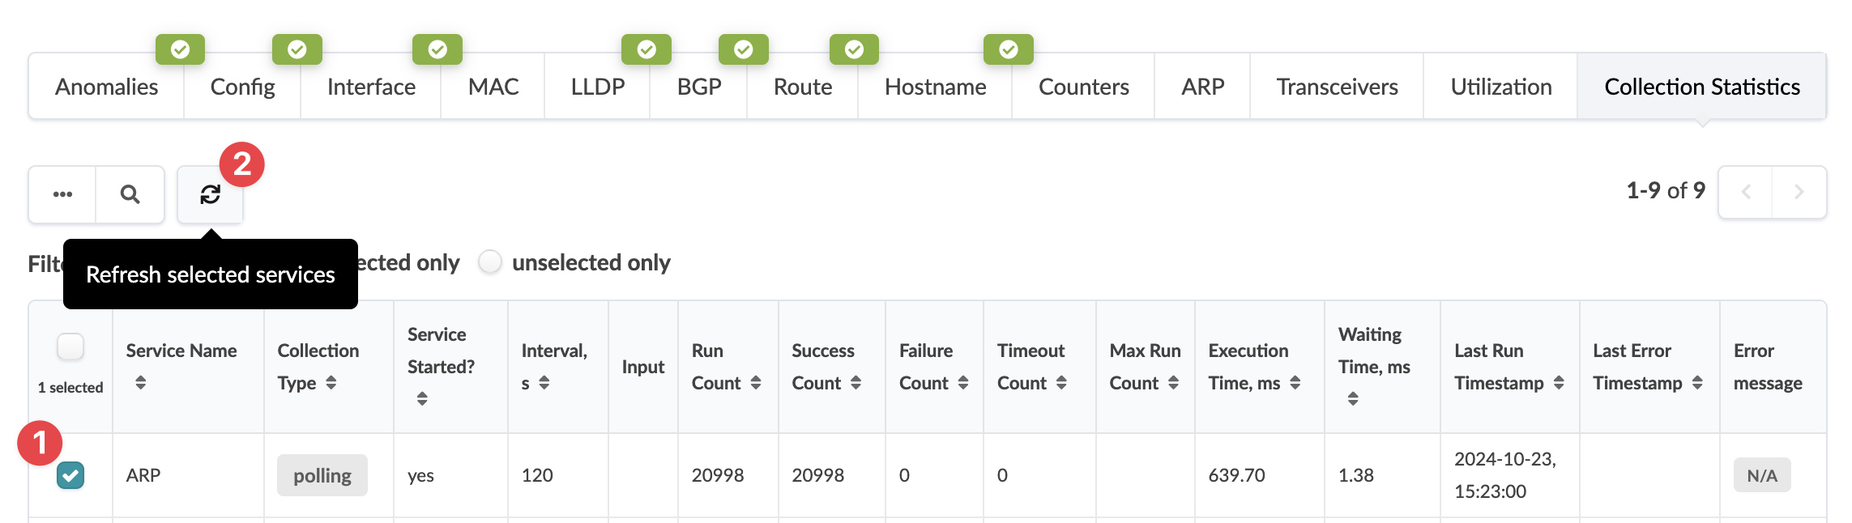Viewport: 1852px width, 523px height.
Task: Open the three-dots more options menu
Action: pyautogui.click(x=62, y=194)
